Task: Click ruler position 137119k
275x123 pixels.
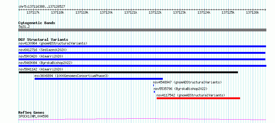Action: (x=82, y=12)
